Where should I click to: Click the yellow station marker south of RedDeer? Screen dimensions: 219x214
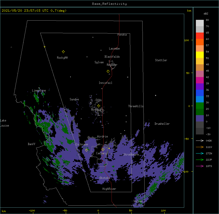[108, 71]
